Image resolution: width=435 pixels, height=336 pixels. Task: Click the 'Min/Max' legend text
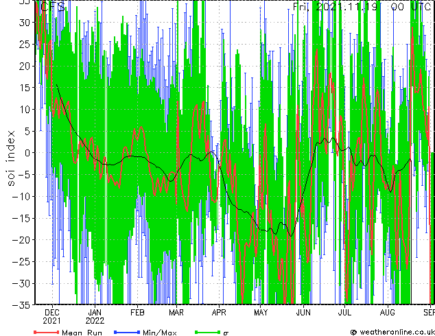coord(159,333)
